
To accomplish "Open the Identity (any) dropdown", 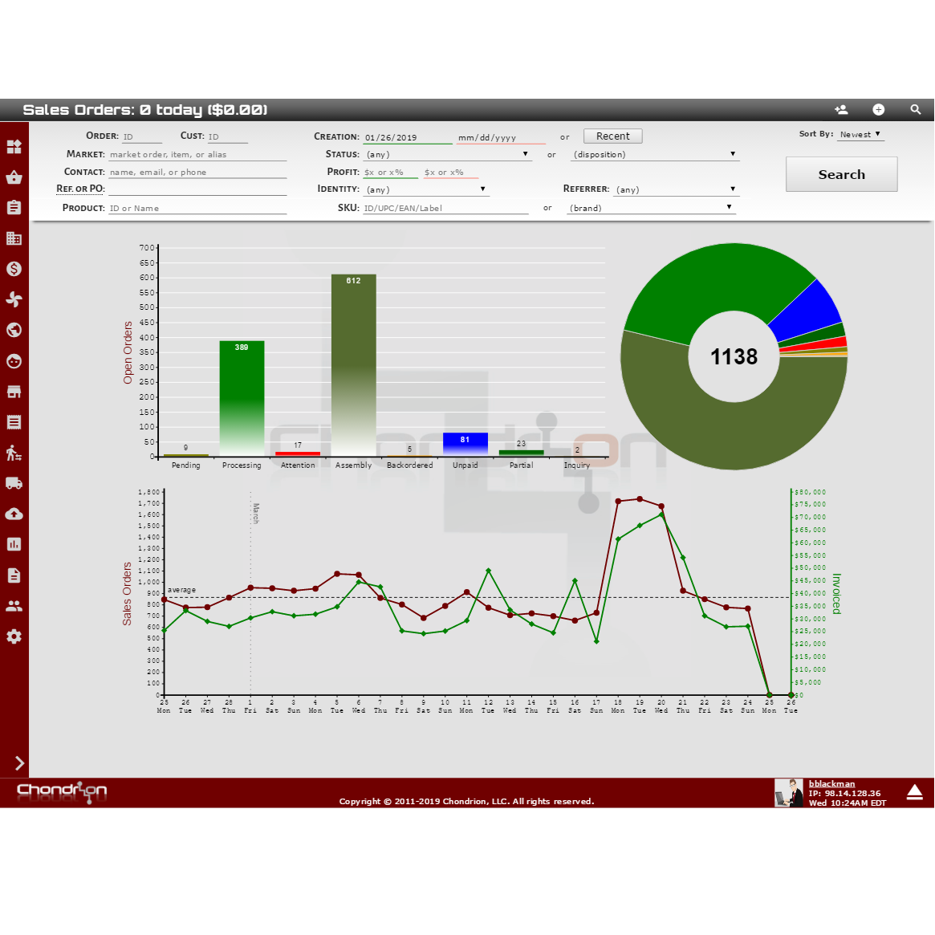I will (425, 189).
